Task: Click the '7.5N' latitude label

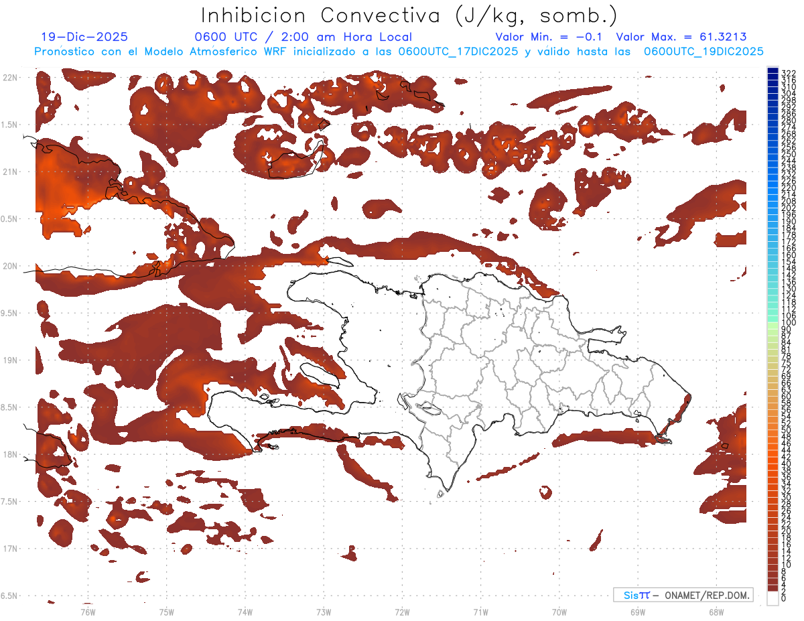Action: tap(9, 501)
